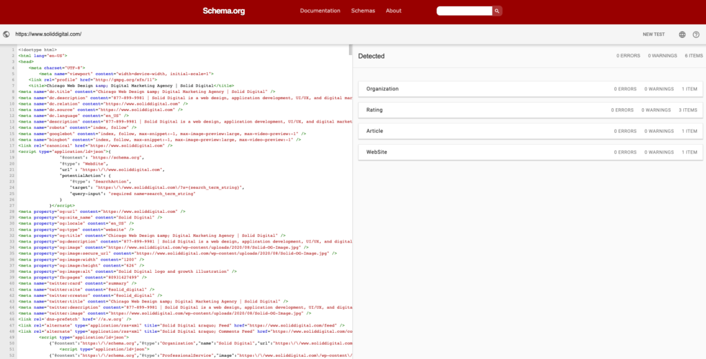
Task: Click the fb:pages meta line
Action: tap(83, 277)
